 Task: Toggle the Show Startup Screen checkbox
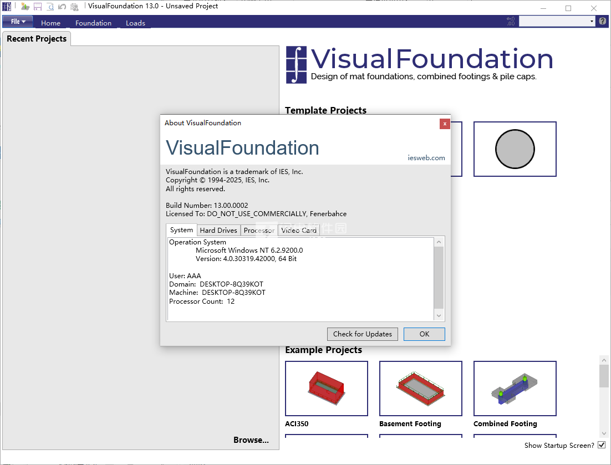[x=602, y=446]
